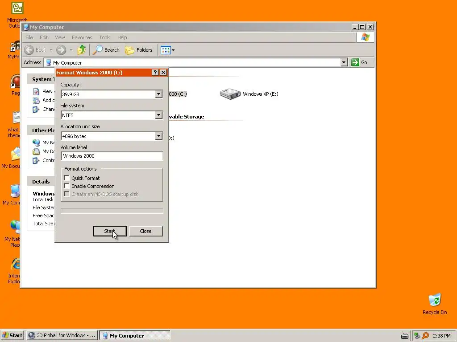Open the Windows Start menu
Screen dimensions: 457x342
point(12,335)
